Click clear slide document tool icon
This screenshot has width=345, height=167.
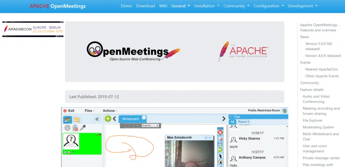point(220,138)
